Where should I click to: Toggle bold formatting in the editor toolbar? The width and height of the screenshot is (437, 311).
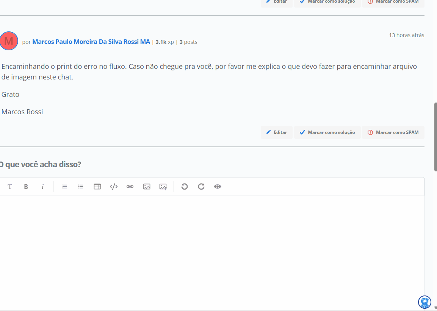pyautogui.click(x=26, y=187)
